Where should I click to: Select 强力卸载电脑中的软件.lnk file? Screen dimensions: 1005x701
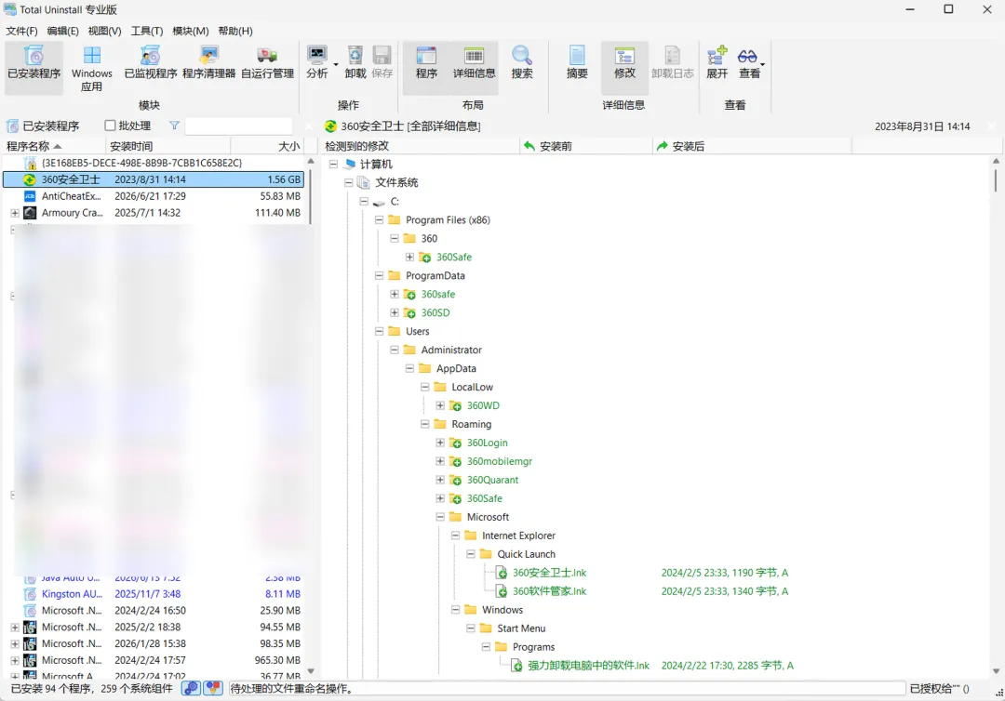pos(588,665)
